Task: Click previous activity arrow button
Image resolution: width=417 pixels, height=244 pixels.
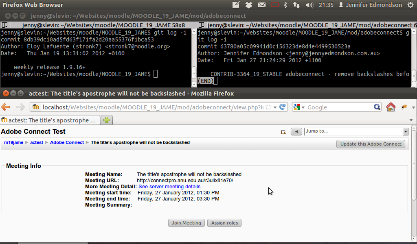Action: pos(296,131)
